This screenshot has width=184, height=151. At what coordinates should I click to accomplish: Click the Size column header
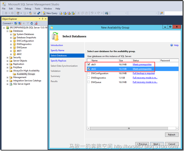pos(125,60)
